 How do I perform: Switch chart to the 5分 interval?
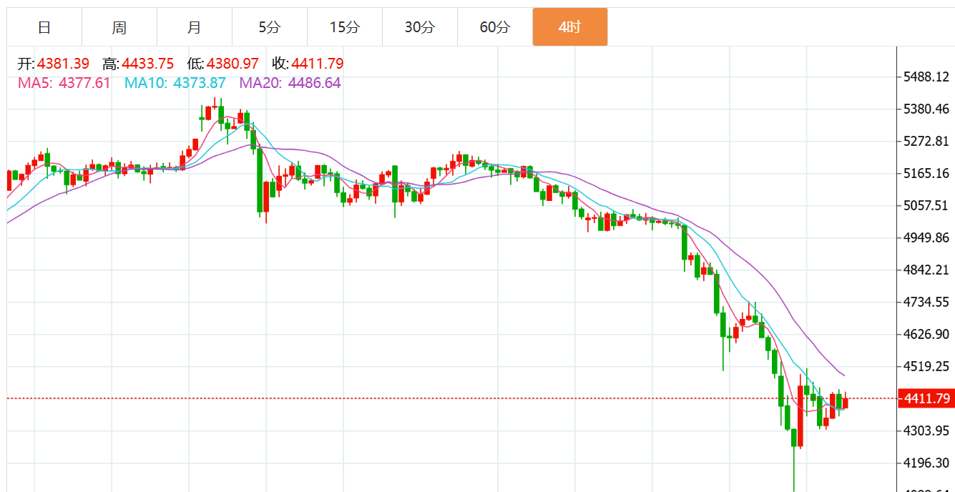click(270, 27)
